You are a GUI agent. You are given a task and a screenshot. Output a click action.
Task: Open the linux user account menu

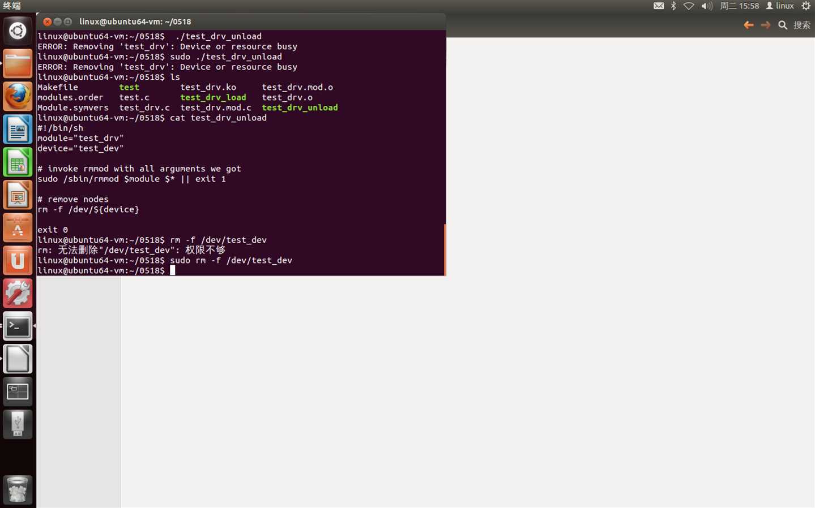(780, 6)
